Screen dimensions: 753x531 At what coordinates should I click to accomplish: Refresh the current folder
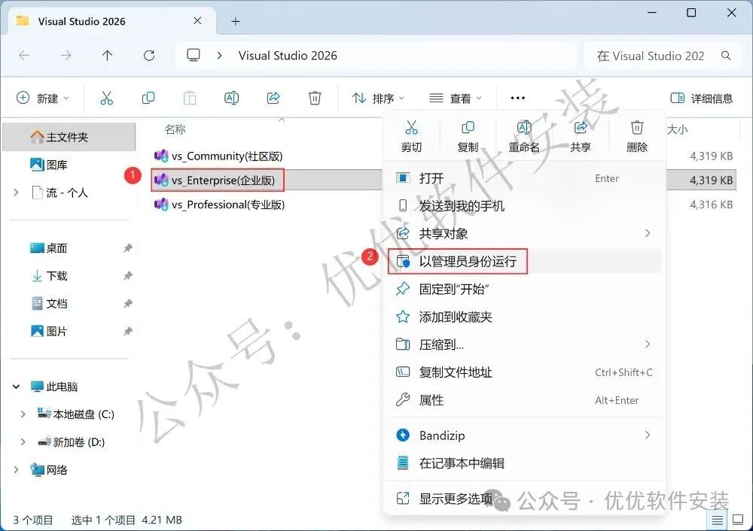pyautogui.click(x=149, y=56)
